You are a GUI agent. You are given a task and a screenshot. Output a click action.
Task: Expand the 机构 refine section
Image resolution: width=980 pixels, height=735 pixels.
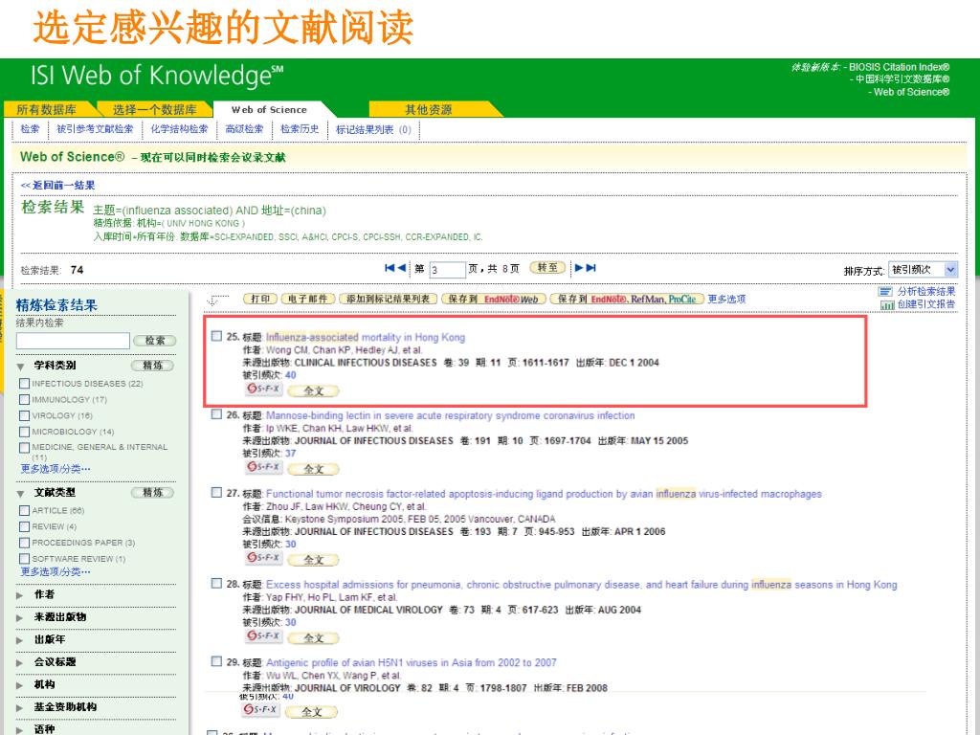[x=20, y=685]
